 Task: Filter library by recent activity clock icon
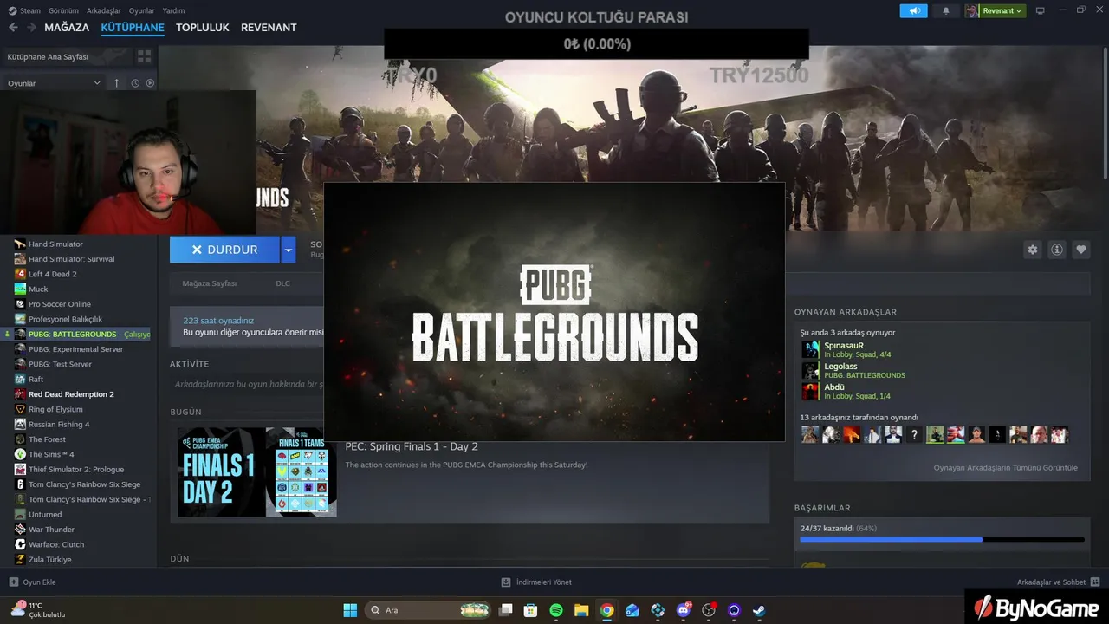pos(135,83)
